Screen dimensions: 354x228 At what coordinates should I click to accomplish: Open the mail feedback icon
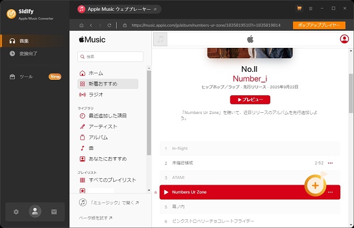click(54, 211)
